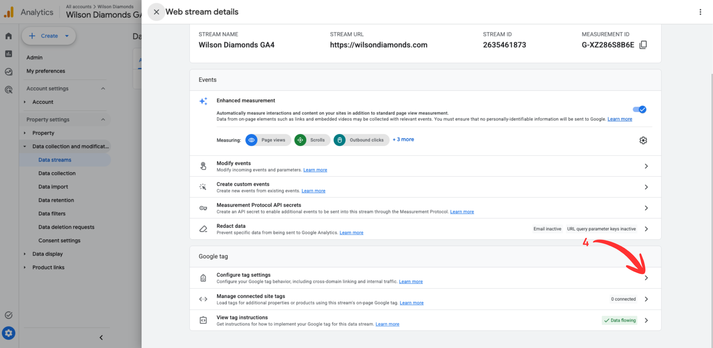Open Learn more link under Redact data
Image resolution: width=713 pixels, height=348 pixels.
click(x=351, y=233)
